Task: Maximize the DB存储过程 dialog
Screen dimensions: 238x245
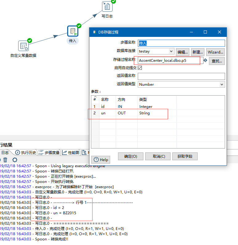Action: click(x=205, y=32)
